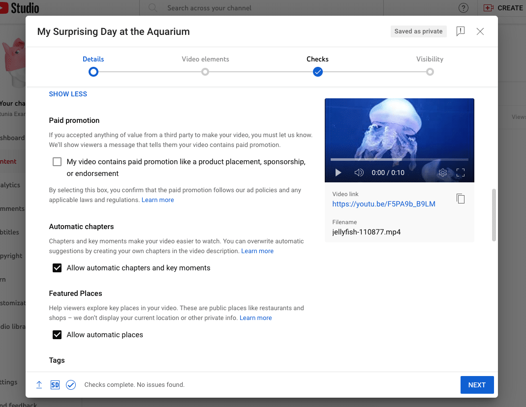Screen dimensions: 526x407
Task: Copy the video link using the copy icon
Action: tap(461, 199)
